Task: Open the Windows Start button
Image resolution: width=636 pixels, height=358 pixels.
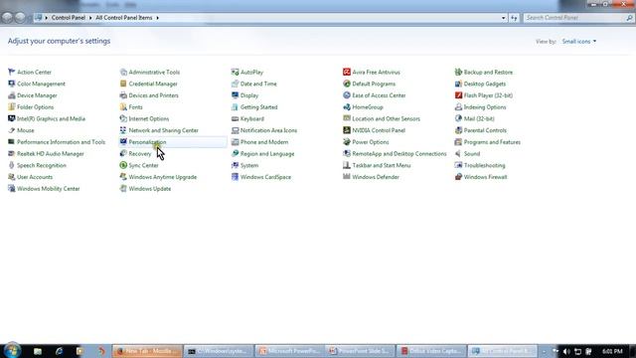Action: (12, 350)
